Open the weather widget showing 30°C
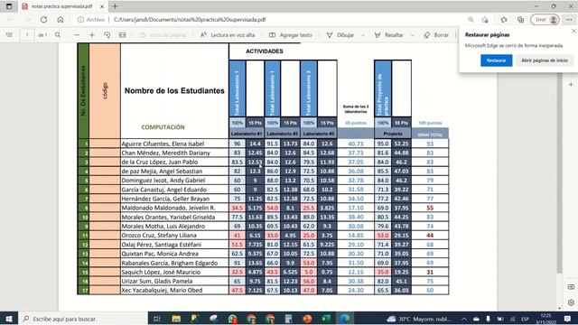This screenshot has width=578, height=325. coord(419,319)
